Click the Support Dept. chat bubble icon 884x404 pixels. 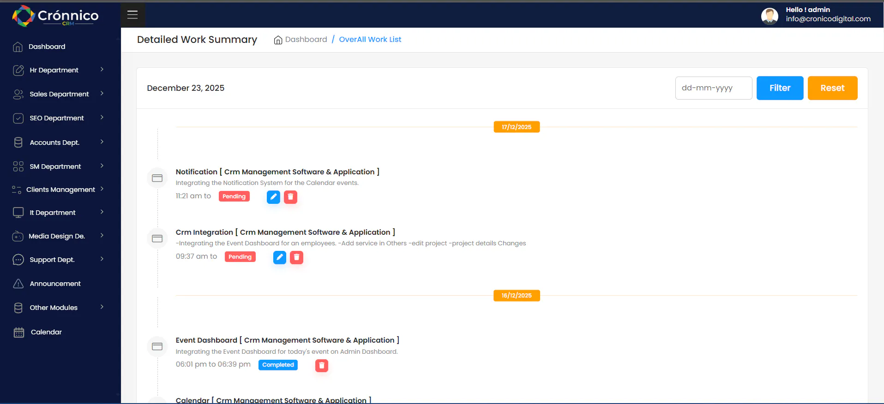tap(18, 260)
